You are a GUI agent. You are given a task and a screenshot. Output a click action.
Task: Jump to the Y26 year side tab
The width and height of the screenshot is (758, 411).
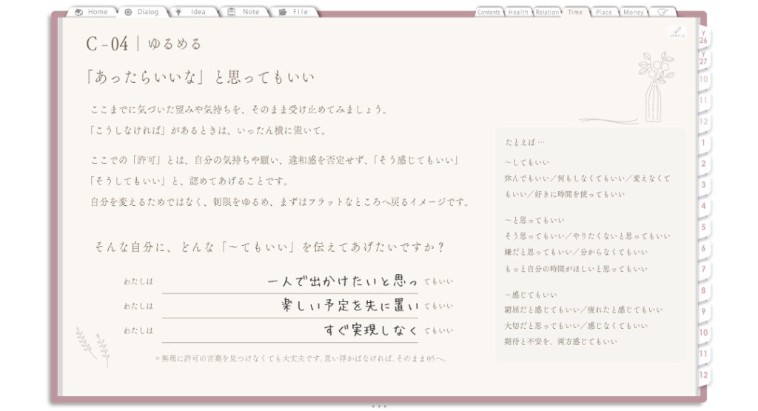pos(703,39)
